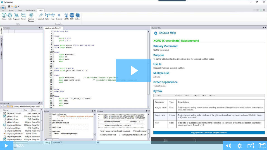Undock the File Explorer panel
This screenshot has width=267, height=150.
tap(39, 103)
